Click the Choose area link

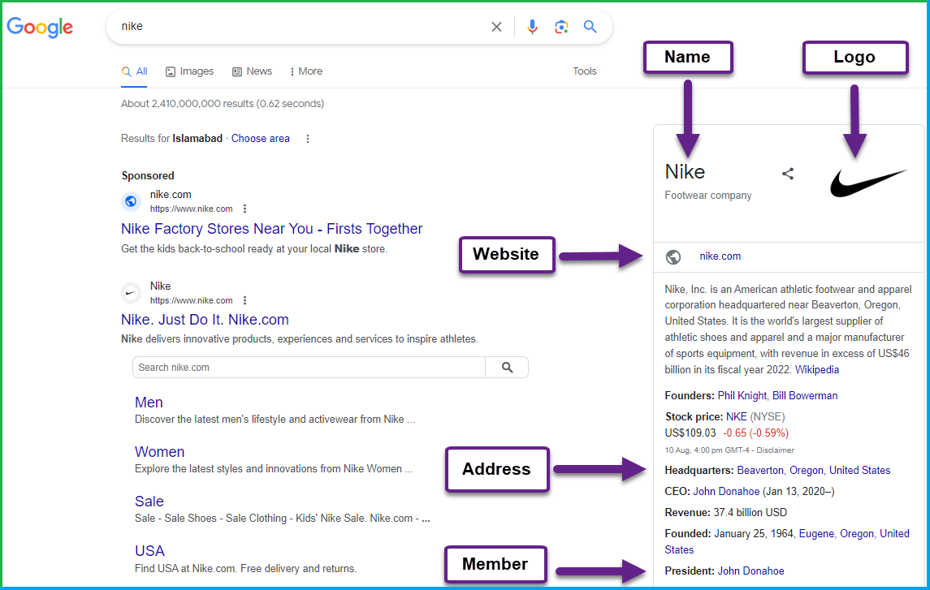260,138
